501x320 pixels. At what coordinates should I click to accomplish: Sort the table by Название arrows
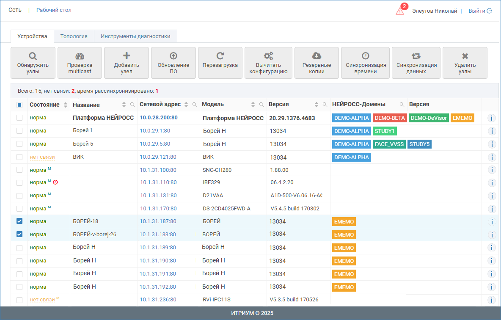pyautogui.click(x=124, y=105)
